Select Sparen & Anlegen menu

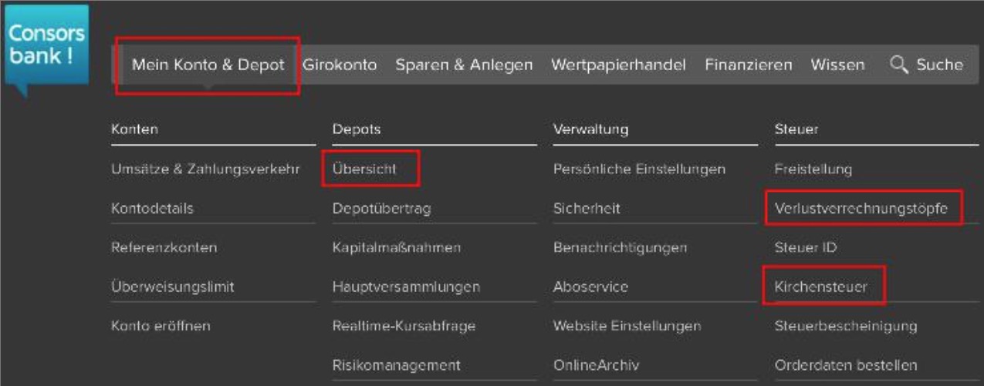point(464,65)
